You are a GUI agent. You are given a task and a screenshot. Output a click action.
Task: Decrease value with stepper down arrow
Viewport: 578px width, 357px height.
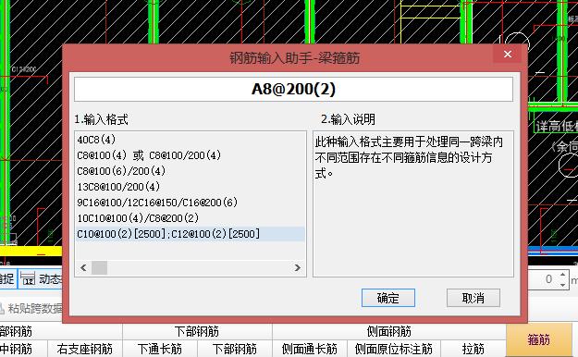click(x=562, y=285)
